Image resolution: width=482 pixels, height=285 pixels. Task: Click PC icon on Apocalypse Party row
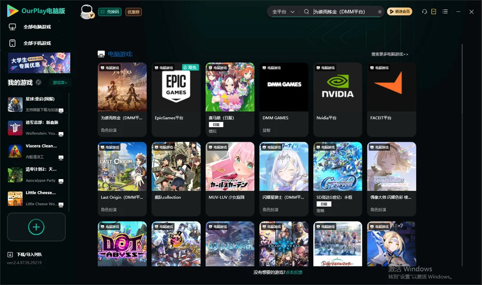pyautogui.click(x=61, y=181)
